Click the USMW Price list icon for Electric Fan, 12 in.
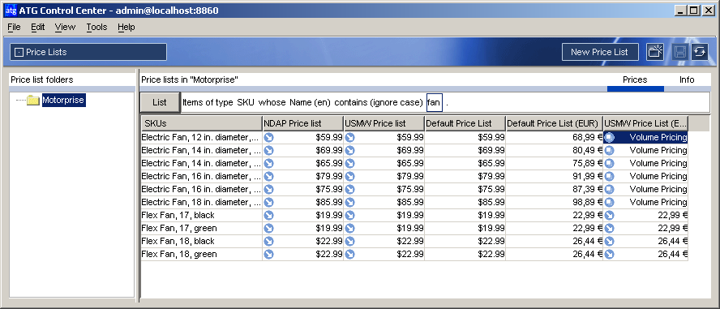This screenshot has width=720, height=309. (350, 137)
